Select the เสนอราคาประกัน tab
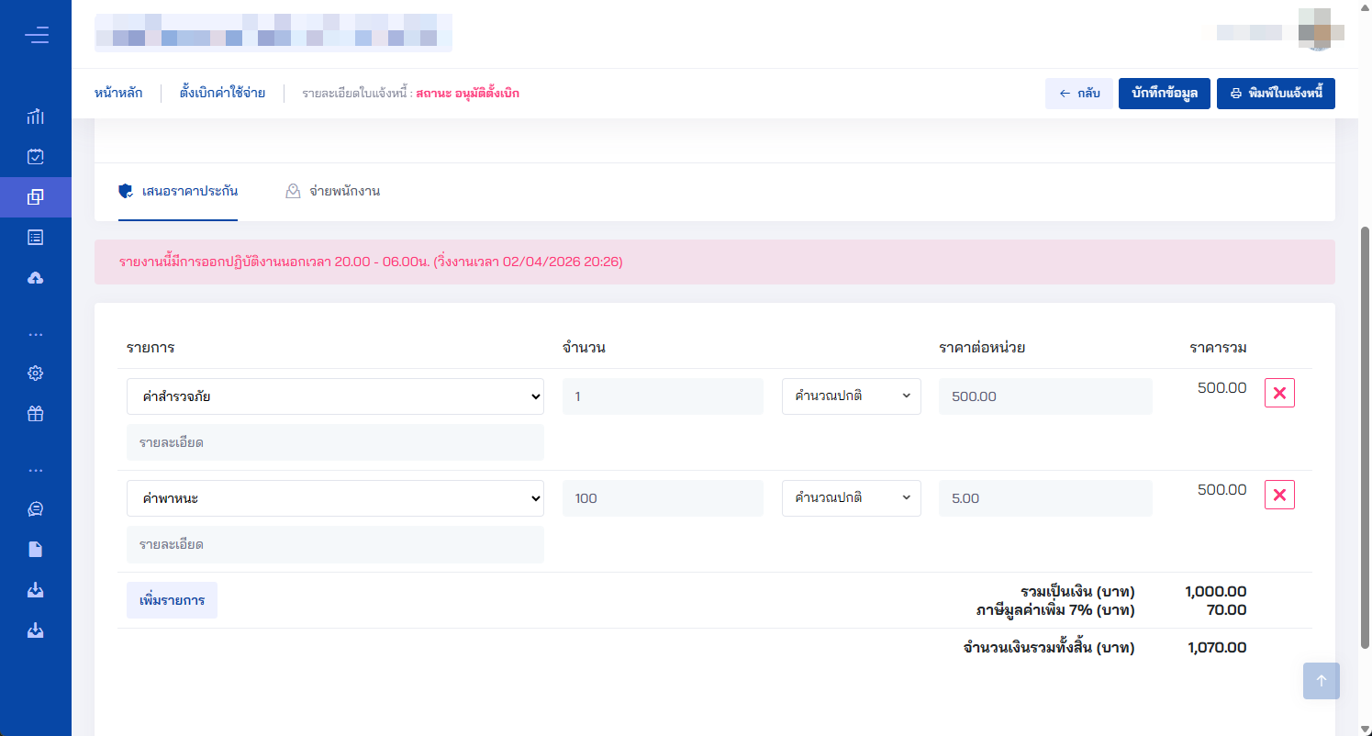Image resolution: width=1372 pixels, height=736 pixels. pos(177,193)
